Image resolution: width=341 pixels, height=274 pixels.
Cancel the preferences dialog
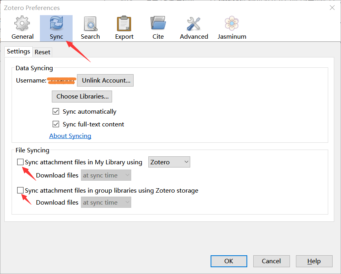pyautogui.click(x=272, y=261)
